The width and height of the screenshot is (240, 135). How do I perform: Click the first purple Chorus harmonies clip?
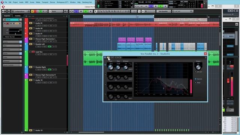click(122, 40)
